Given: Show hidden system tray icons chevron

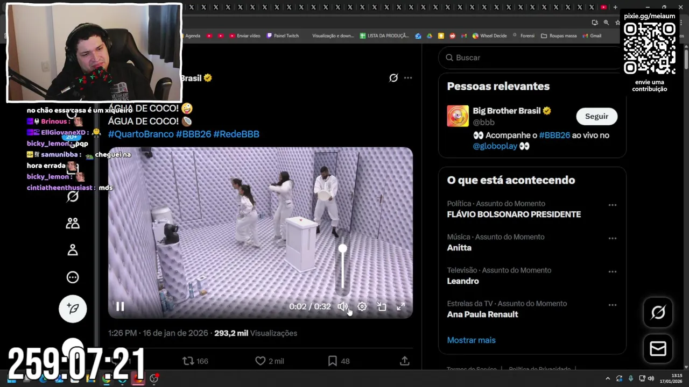Looking at the screenshot, I should pyautogui.click(x=608, y=378).
